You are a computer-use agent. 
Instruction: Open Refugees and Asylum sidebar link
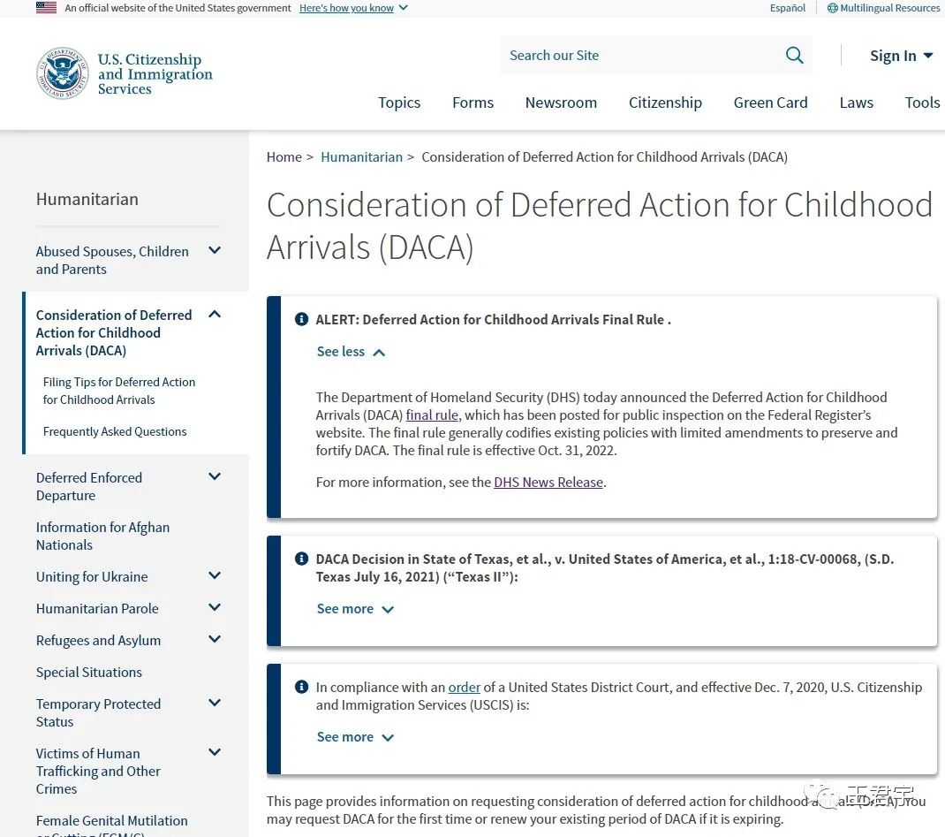point(98,641)
